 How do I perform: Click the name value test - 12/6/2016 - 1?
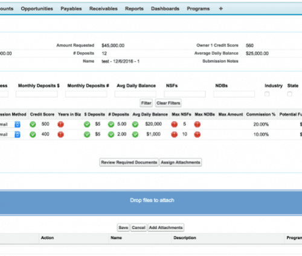click(120, 61)
